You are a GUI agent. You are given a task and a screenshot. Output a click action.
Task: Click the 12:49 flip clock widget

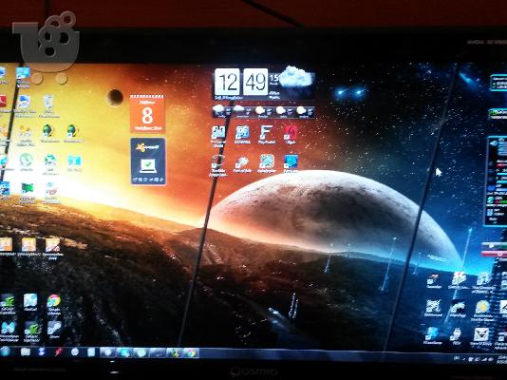(242, 82)
